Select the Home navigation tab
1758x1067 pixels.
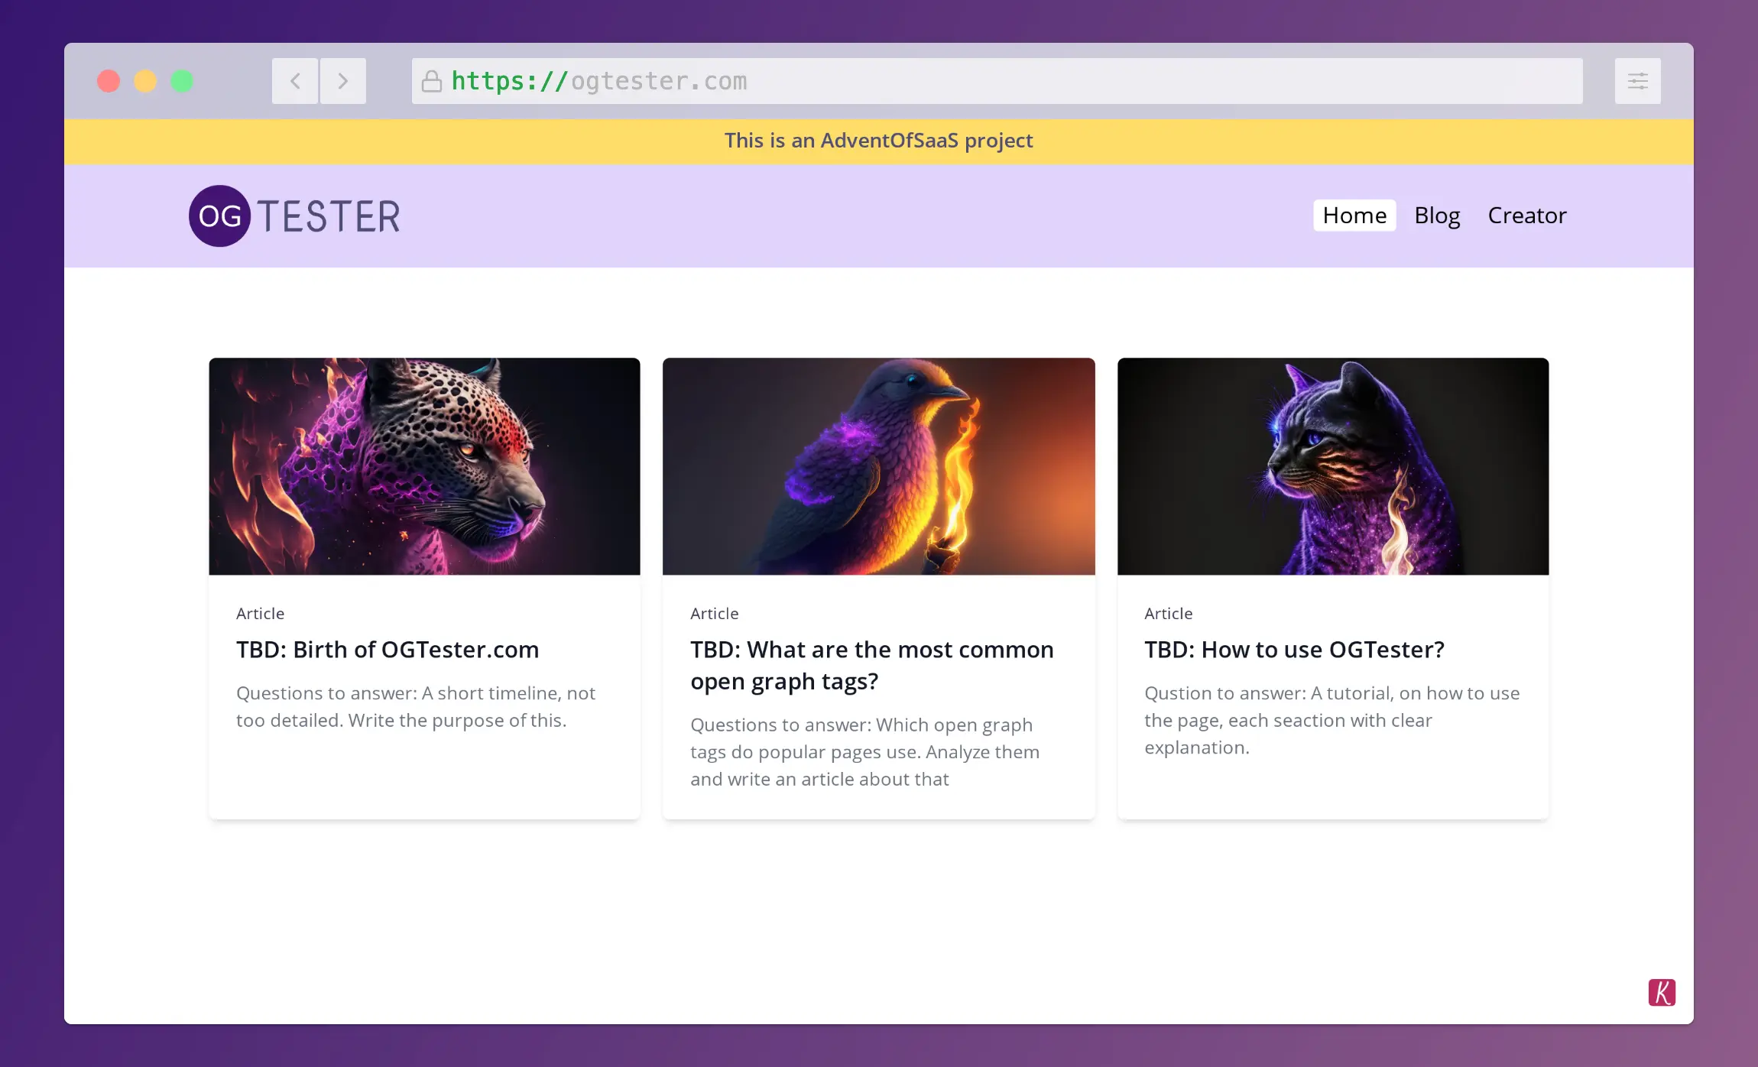click(x=1354, y=216)
